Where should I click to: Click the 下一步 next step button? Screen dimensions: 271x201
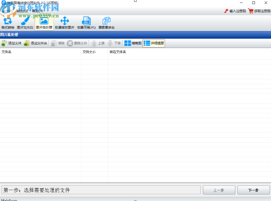click(253, 190)
